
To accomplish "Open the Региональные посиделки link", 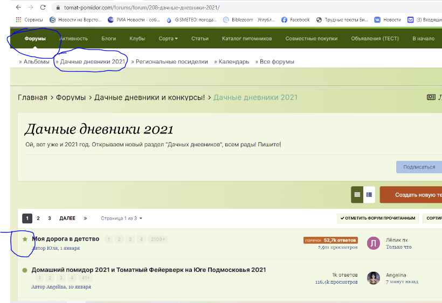I will click(x=171, y=62).
